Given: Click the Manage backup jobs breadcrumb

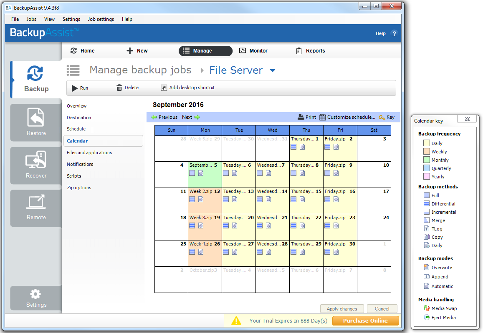Looking at the screenshot, I should pos(140,70).
